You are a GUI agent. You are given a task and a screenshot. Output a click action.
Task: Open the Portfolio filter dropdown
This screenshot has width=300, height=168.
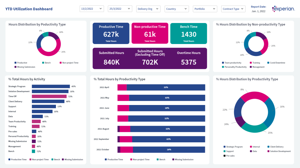coord(205,9)
